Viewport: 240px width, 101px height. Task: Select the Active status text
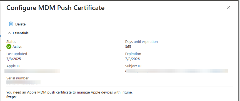(x=17, y=47)
